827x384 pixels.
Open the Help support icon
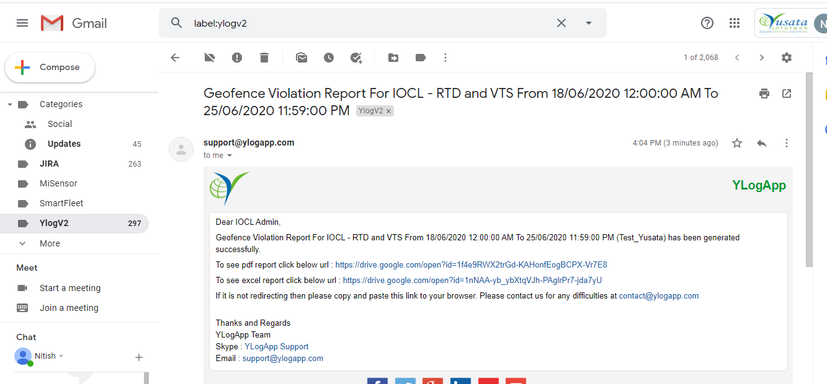click(x=707, y=23)
